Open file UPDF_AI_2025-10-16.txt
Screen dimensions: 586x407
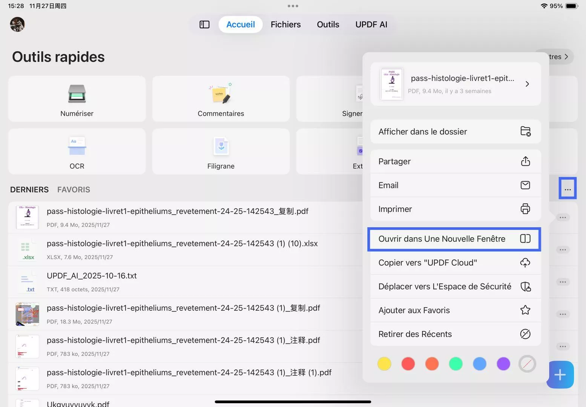(x=92, y=275)
